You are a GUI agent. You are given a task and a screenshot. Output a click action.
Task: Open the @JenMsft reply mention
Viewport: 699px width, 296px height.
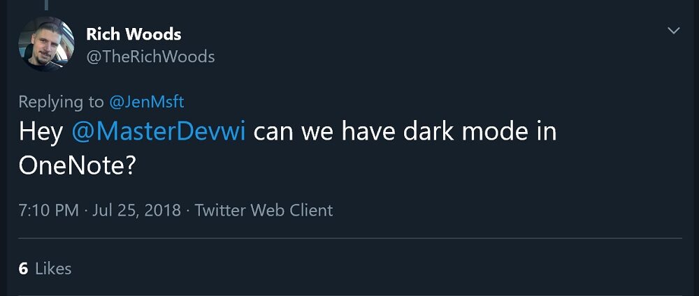[x=147, y=102]
